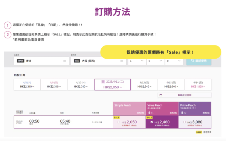The image size is (226, 141).
Task: Open destination field showing Osaka (Kansai)
Action: (x=98, y=61)
